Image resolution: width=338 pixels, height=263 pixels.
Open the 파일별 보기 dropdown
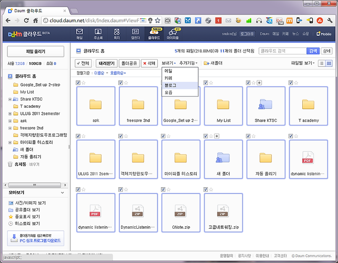pos(303,63)
